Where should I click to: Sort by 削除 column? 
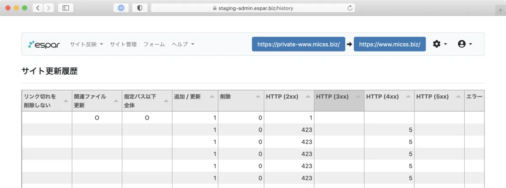241,101
